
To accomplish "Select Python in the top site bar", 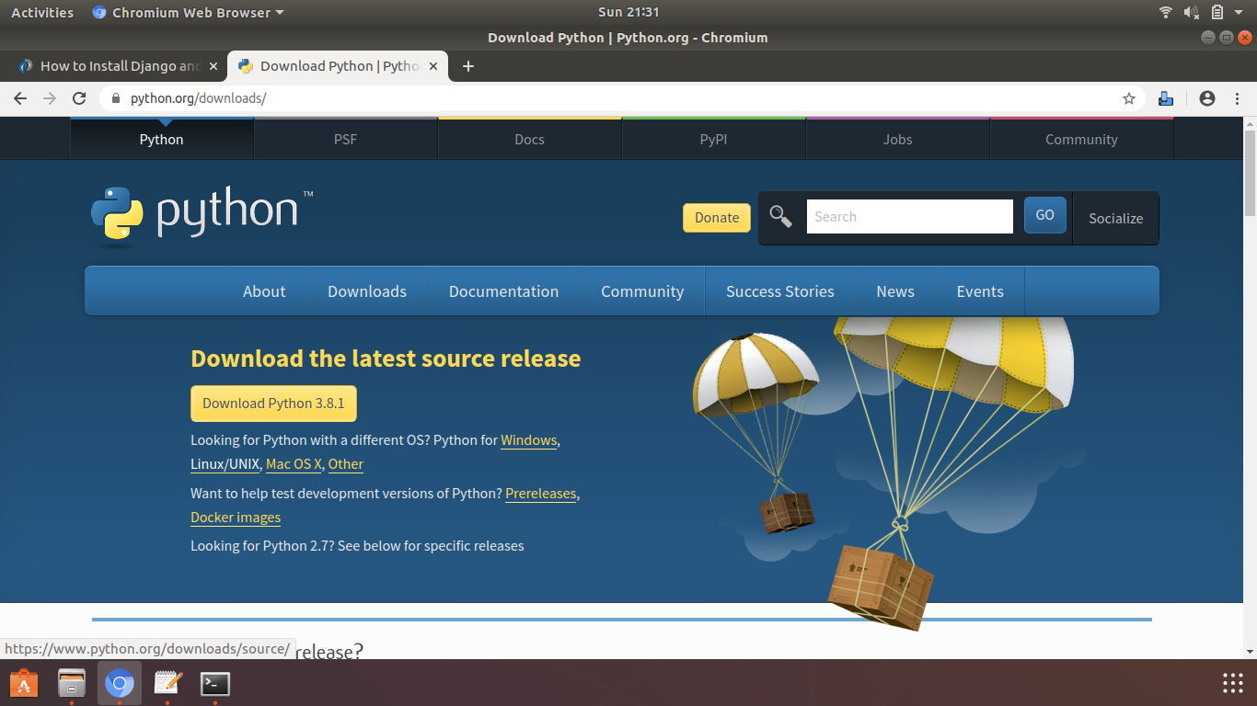I will [x=162, y=139].
